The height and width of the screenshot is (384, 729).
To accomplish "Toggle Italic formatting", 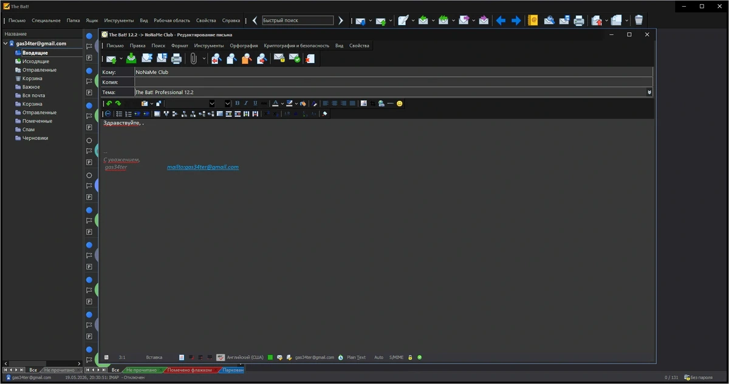I will 246,103.
